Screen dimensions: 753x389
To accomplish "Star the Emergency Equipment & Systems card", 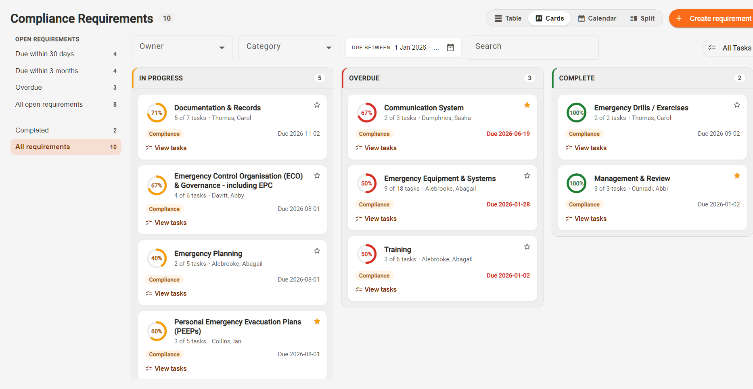I will pos(527,176).
